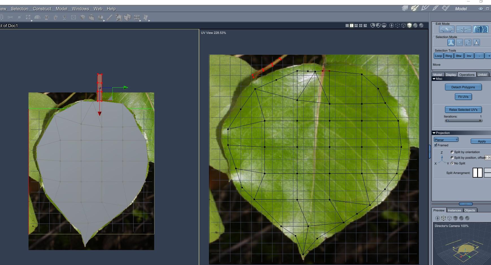Open the Selection menu
Viewport: 491px width, 265px height.
(x=19, y=9)
